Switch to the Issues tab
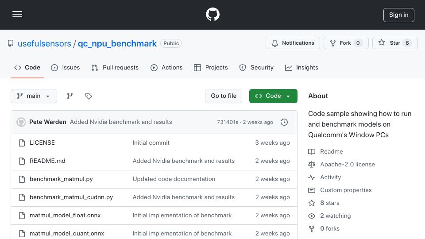The image size is (425, 239). click(66, 67)
